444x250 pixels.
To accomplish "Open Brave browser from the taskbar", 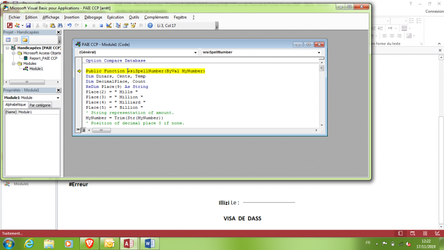I will click(90, 243).
